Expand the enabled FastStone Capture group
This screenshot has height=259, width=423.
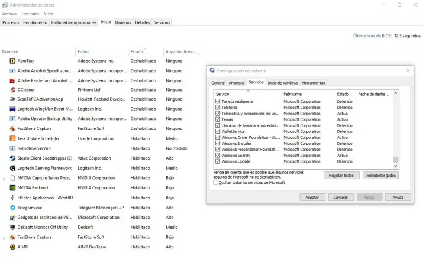4,238
